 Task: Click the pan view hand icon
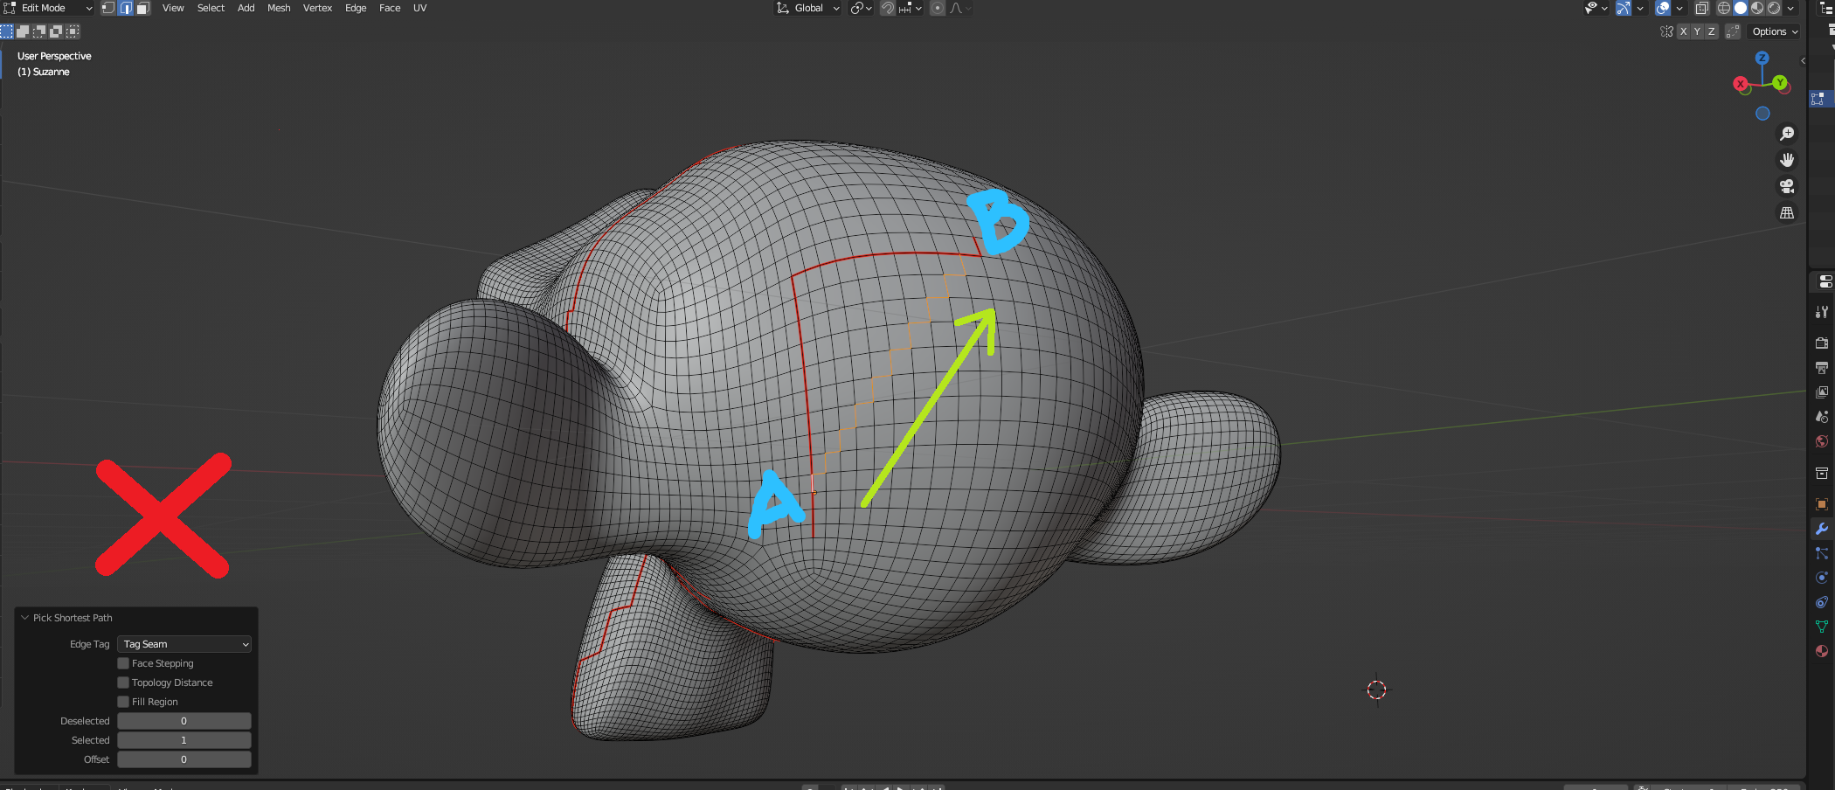(x=1787, y=160)
